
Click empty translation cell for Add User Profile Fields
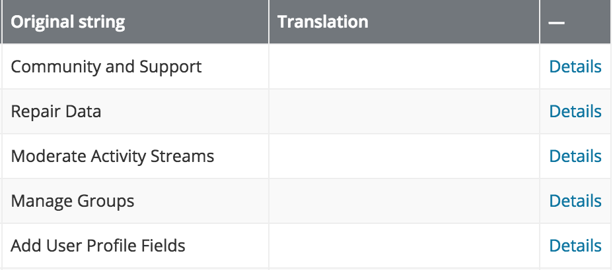pos(404,246)
